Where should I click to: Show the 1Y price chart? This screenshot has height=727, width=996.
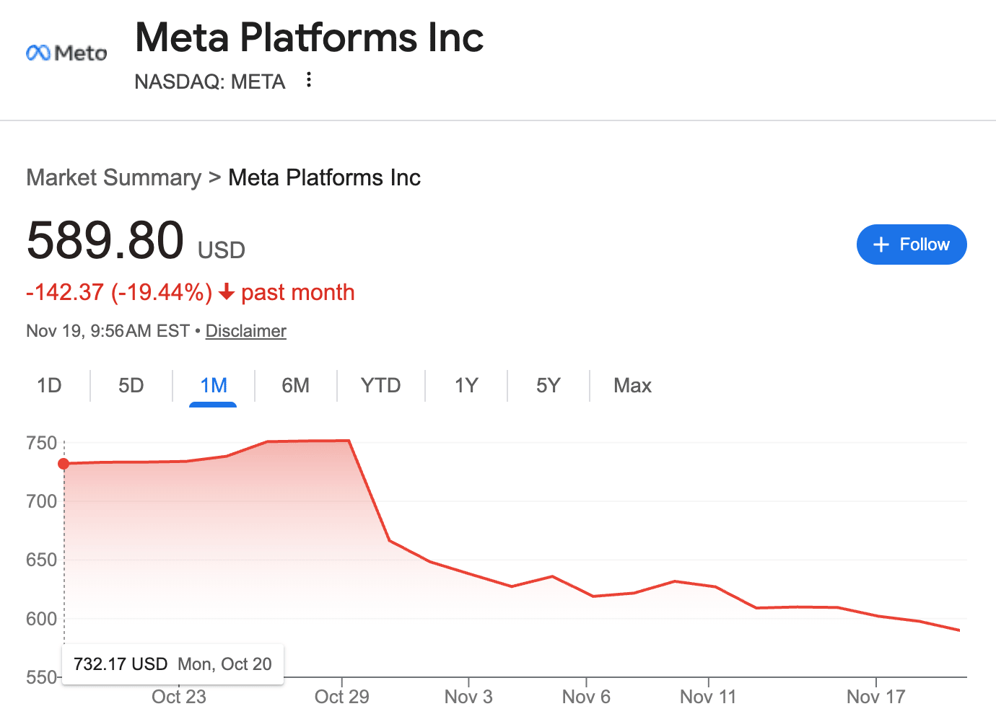click(466, 386)
